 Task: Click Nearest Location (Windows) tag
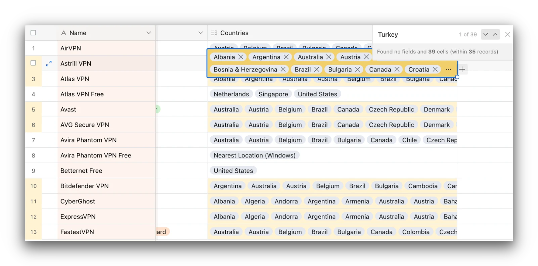tap(255, 156)
